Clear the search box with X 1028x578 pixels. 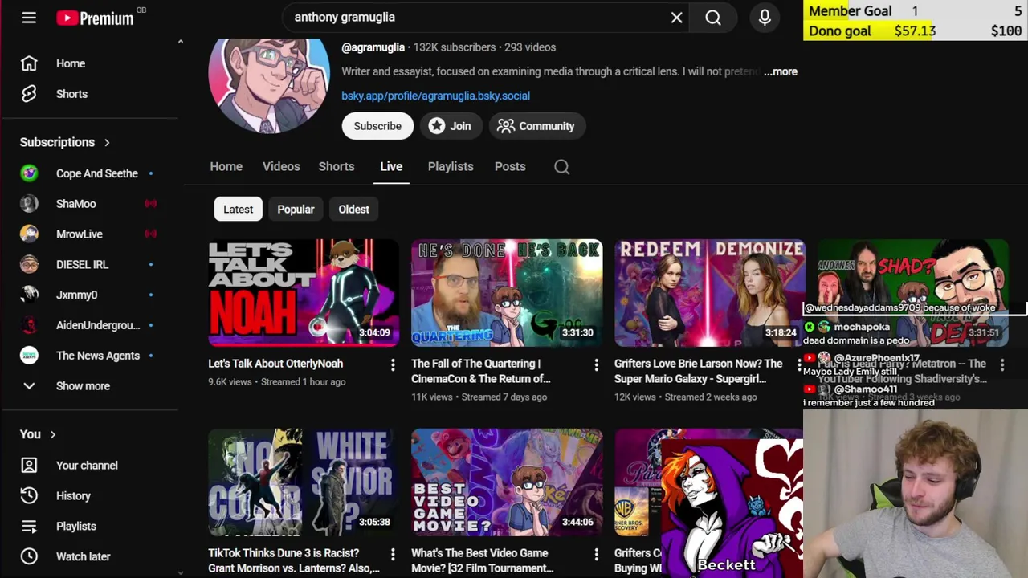(677, 17)
